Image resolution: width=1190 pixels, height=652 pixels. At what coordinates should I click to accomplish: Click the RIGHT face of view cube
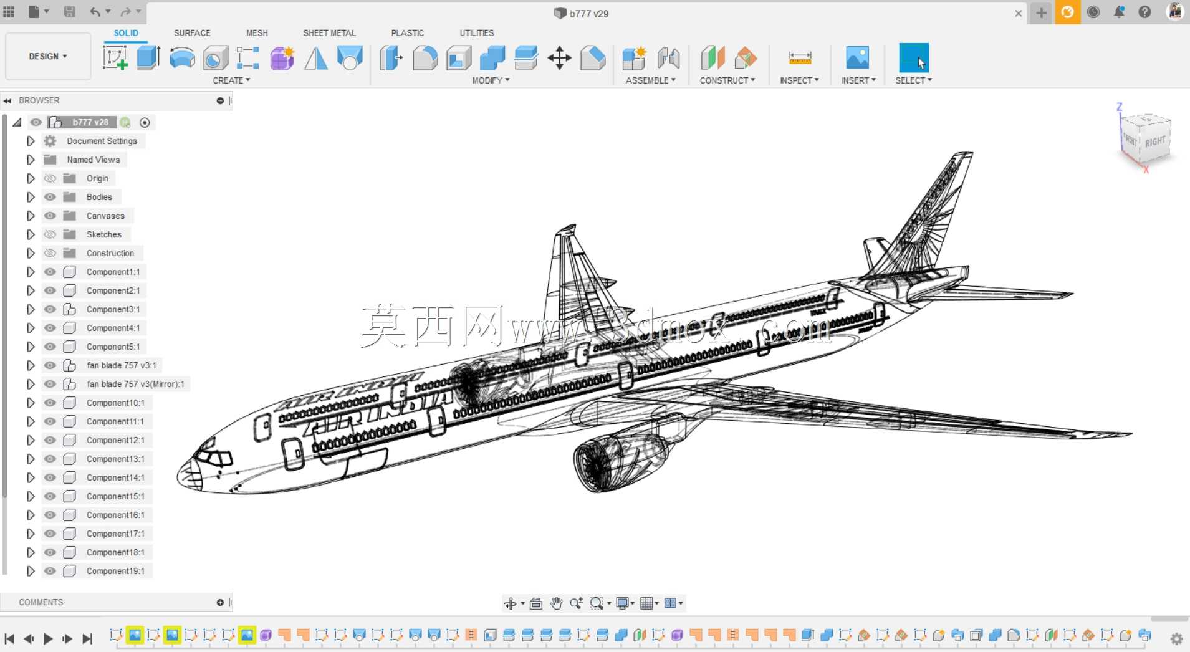[1155, 141]
